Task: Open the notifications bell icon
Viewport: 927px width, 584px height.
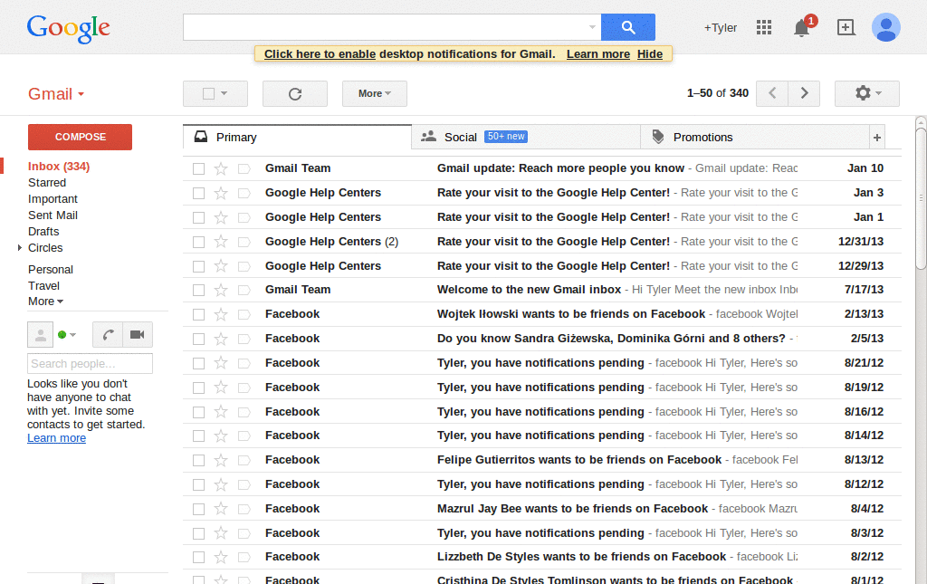Action: click(802, 28)
